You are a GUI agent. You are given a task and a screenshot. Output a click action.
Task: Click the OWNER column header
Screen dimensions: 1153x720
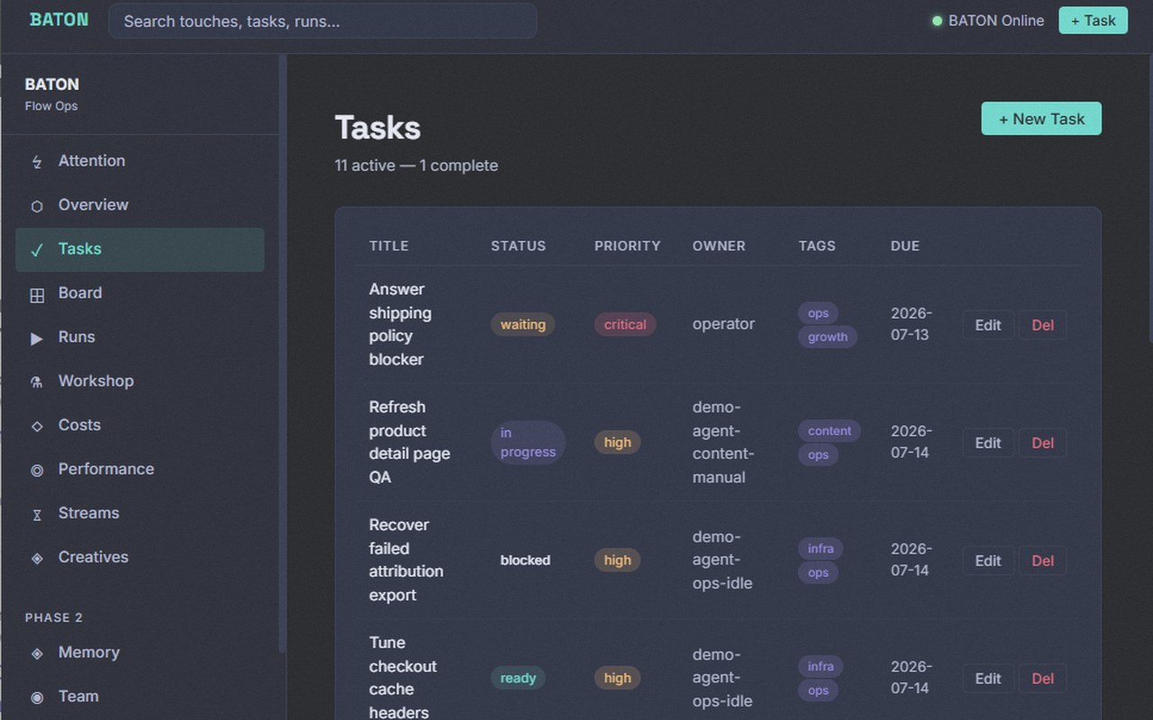coord(719,246)
